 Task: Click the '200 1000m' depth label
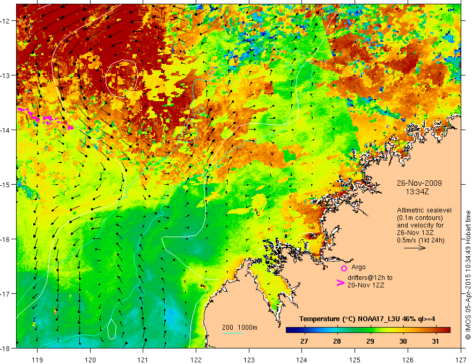(240, 328)
